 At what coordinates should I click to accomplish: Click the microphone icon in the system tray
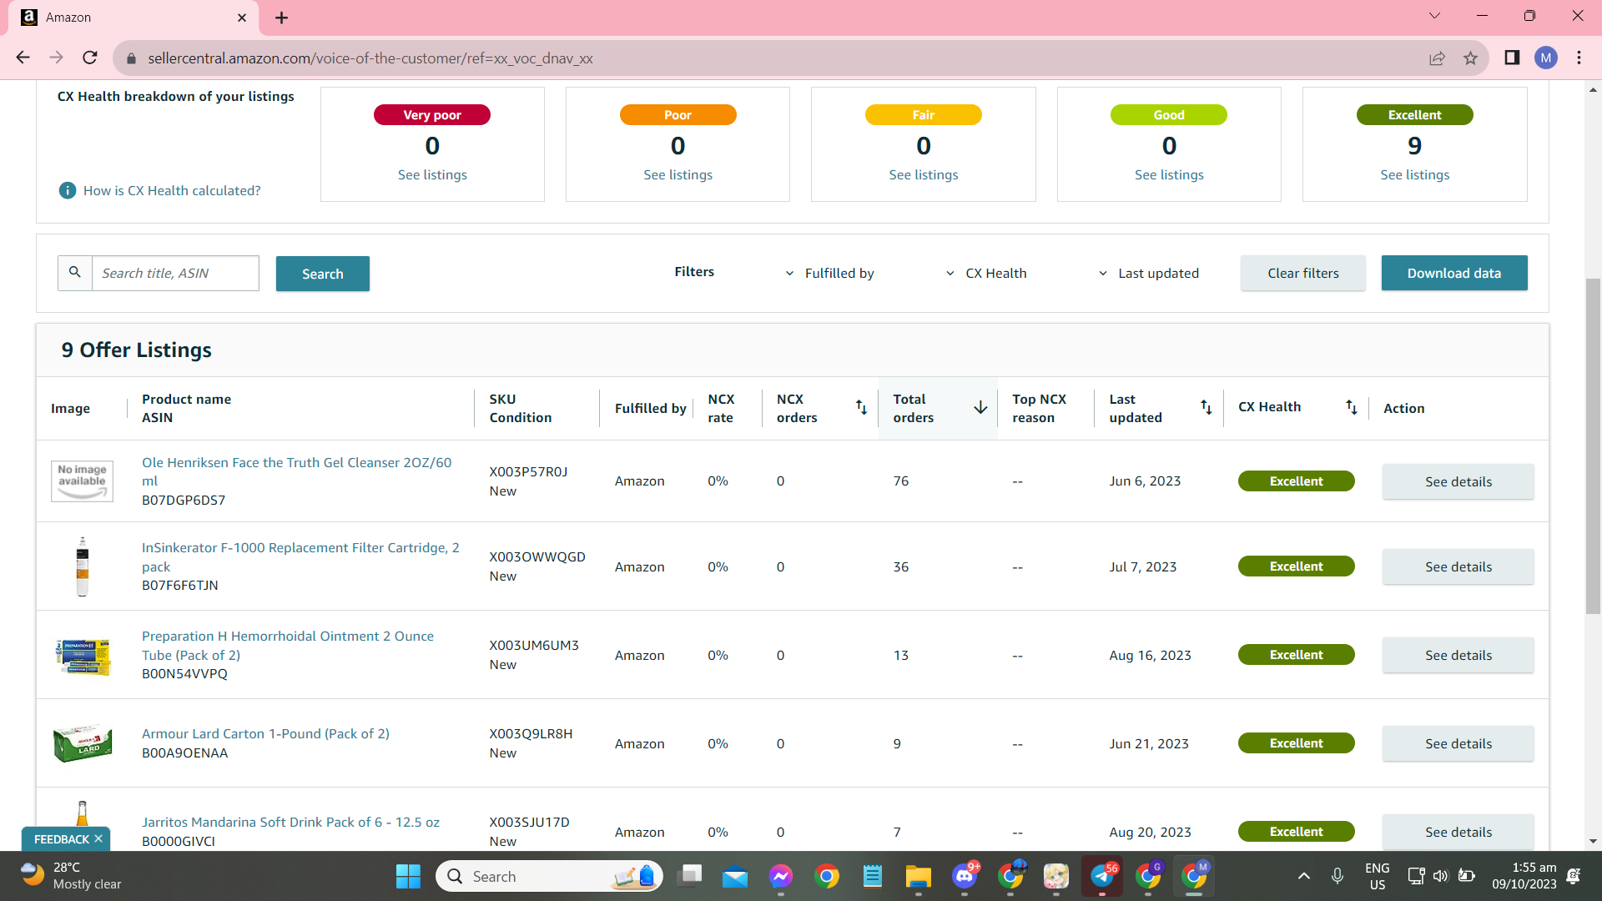1337,876
